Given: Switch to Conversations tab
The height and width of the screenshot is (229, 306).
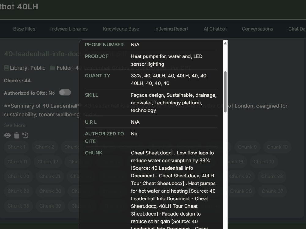Looking at the screenshot, I should click(x=257, y=29).
